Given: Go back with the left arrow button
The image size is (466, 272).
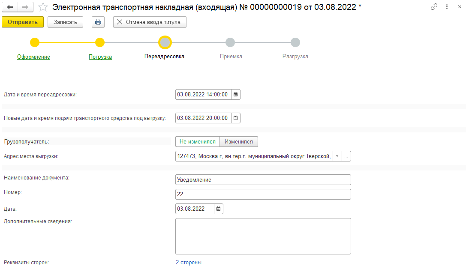Looking at the screenshot, I should coord(10,7).
